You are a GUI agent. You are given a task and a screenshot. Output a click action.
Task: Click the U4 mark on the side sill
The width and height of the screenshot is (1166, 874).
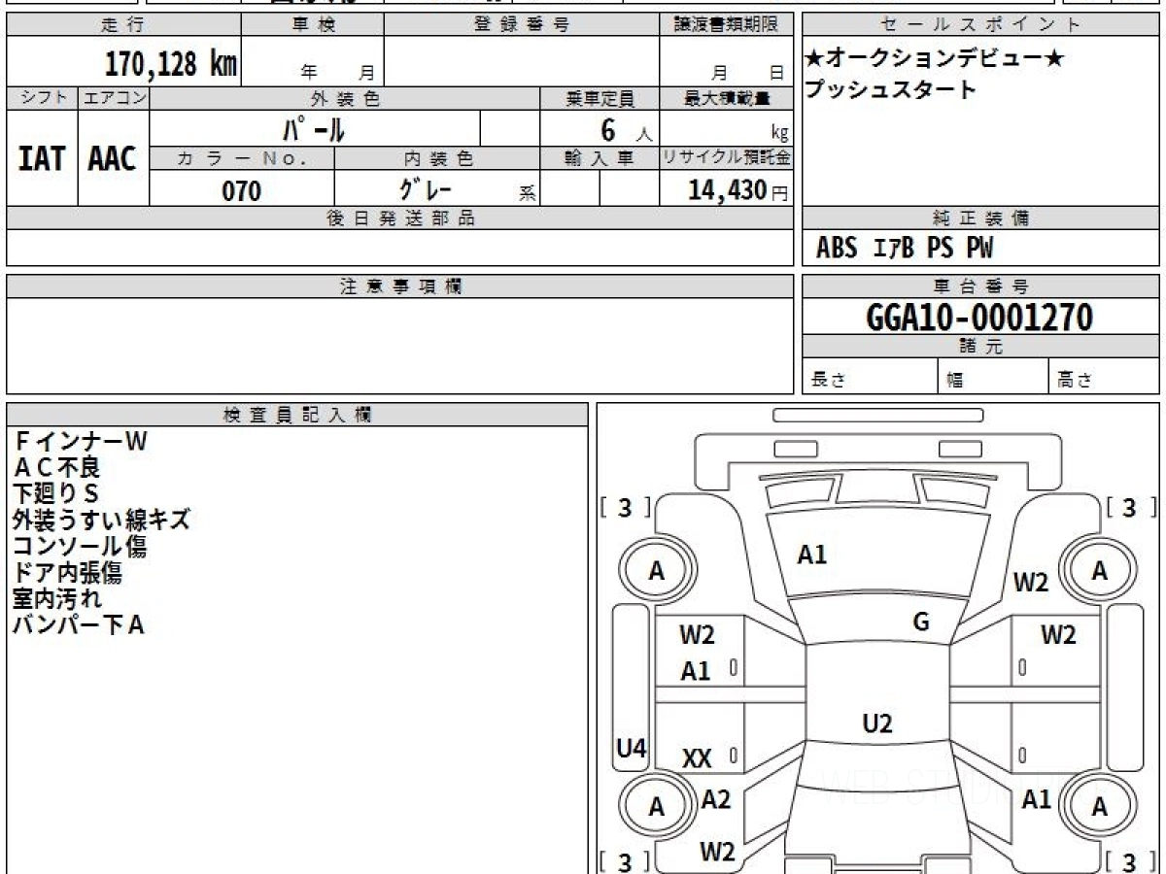click(632, 749)
